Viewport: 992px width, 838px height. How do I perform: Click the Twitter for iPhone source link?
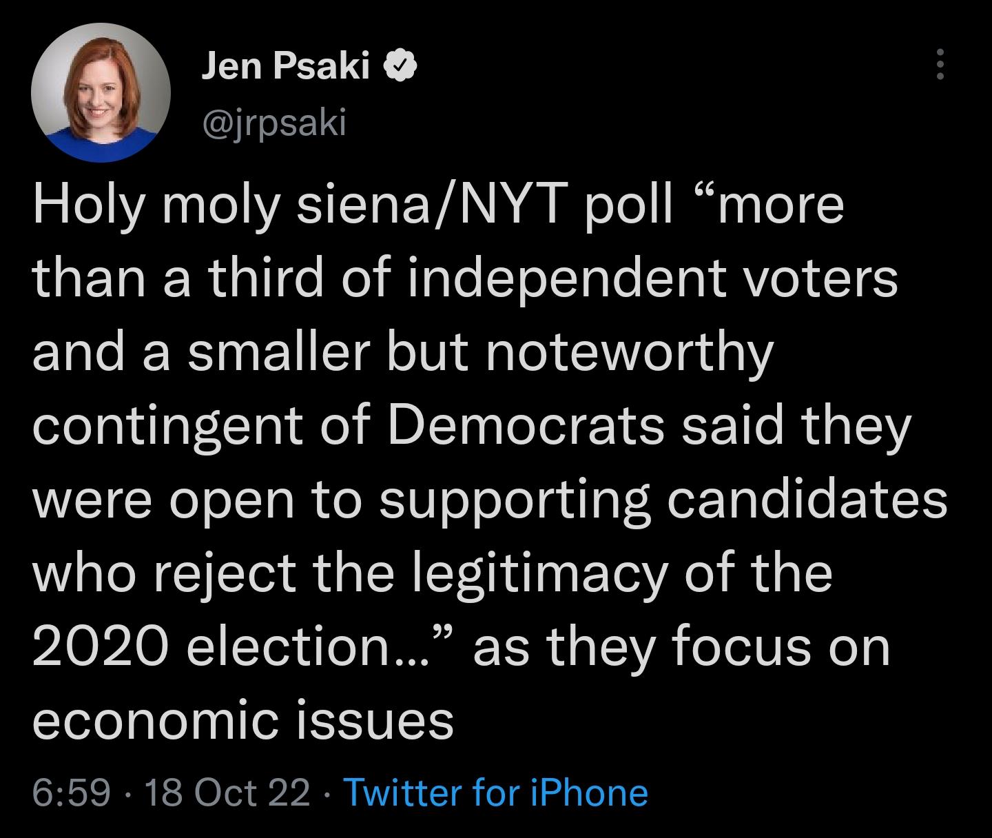(495, 793)
